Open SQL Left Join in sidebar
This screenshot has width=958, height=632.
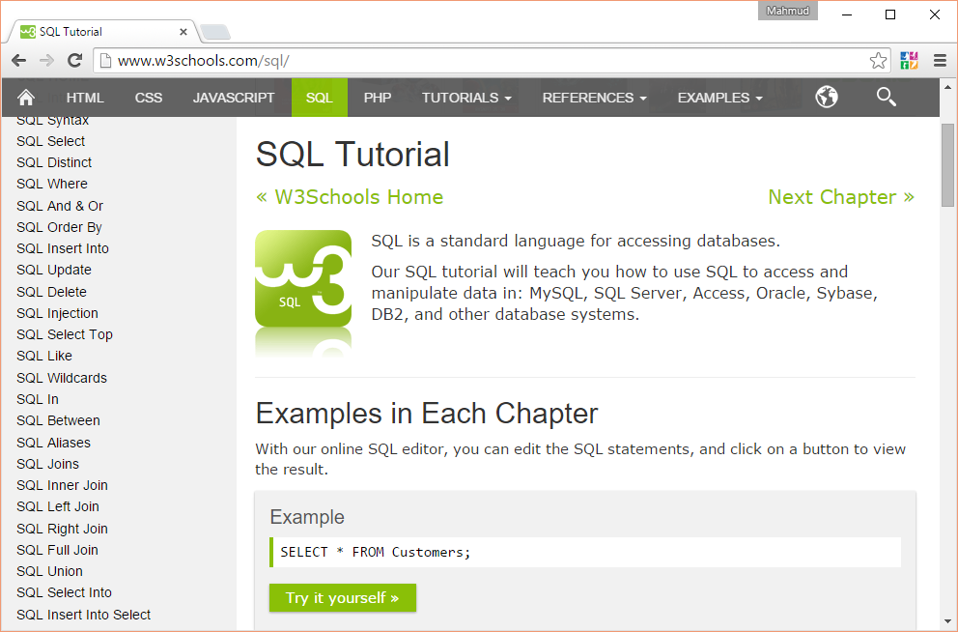pos(58,506)
